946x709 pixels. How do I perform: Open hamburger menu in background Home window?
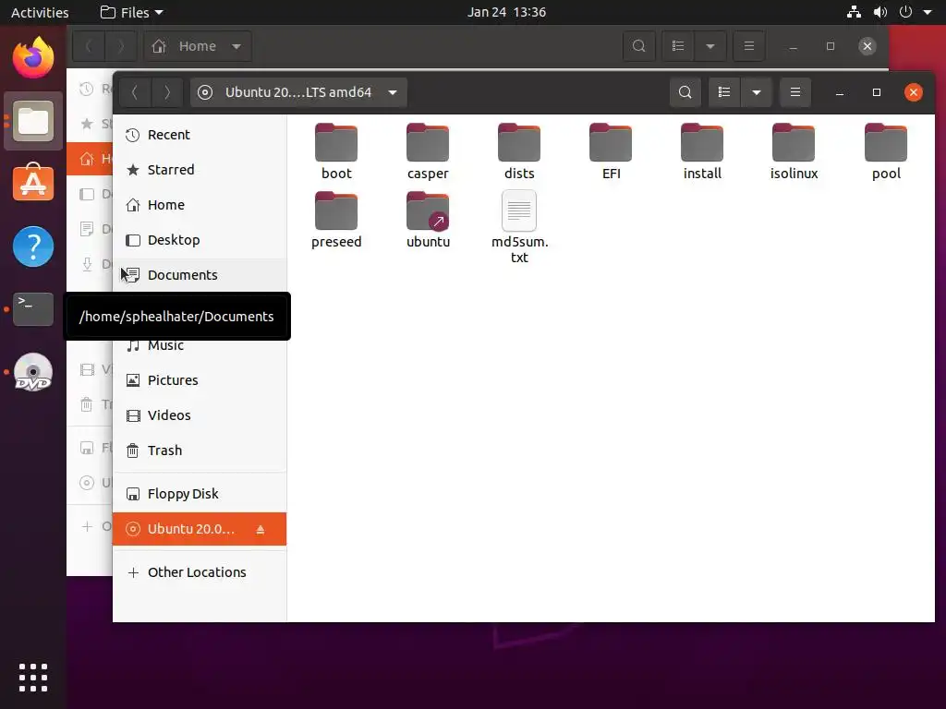[748, 46]
